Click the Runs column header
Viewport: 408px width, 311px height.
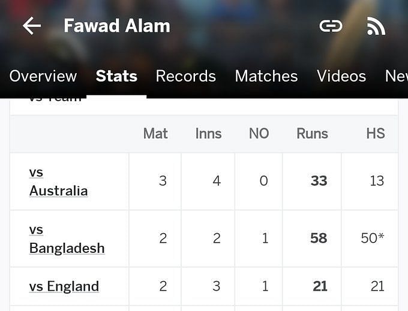312,134
